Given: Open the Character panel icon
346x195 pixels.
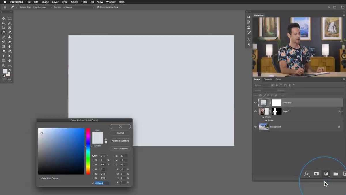Looking at the screenshot, I should point(249,40).
